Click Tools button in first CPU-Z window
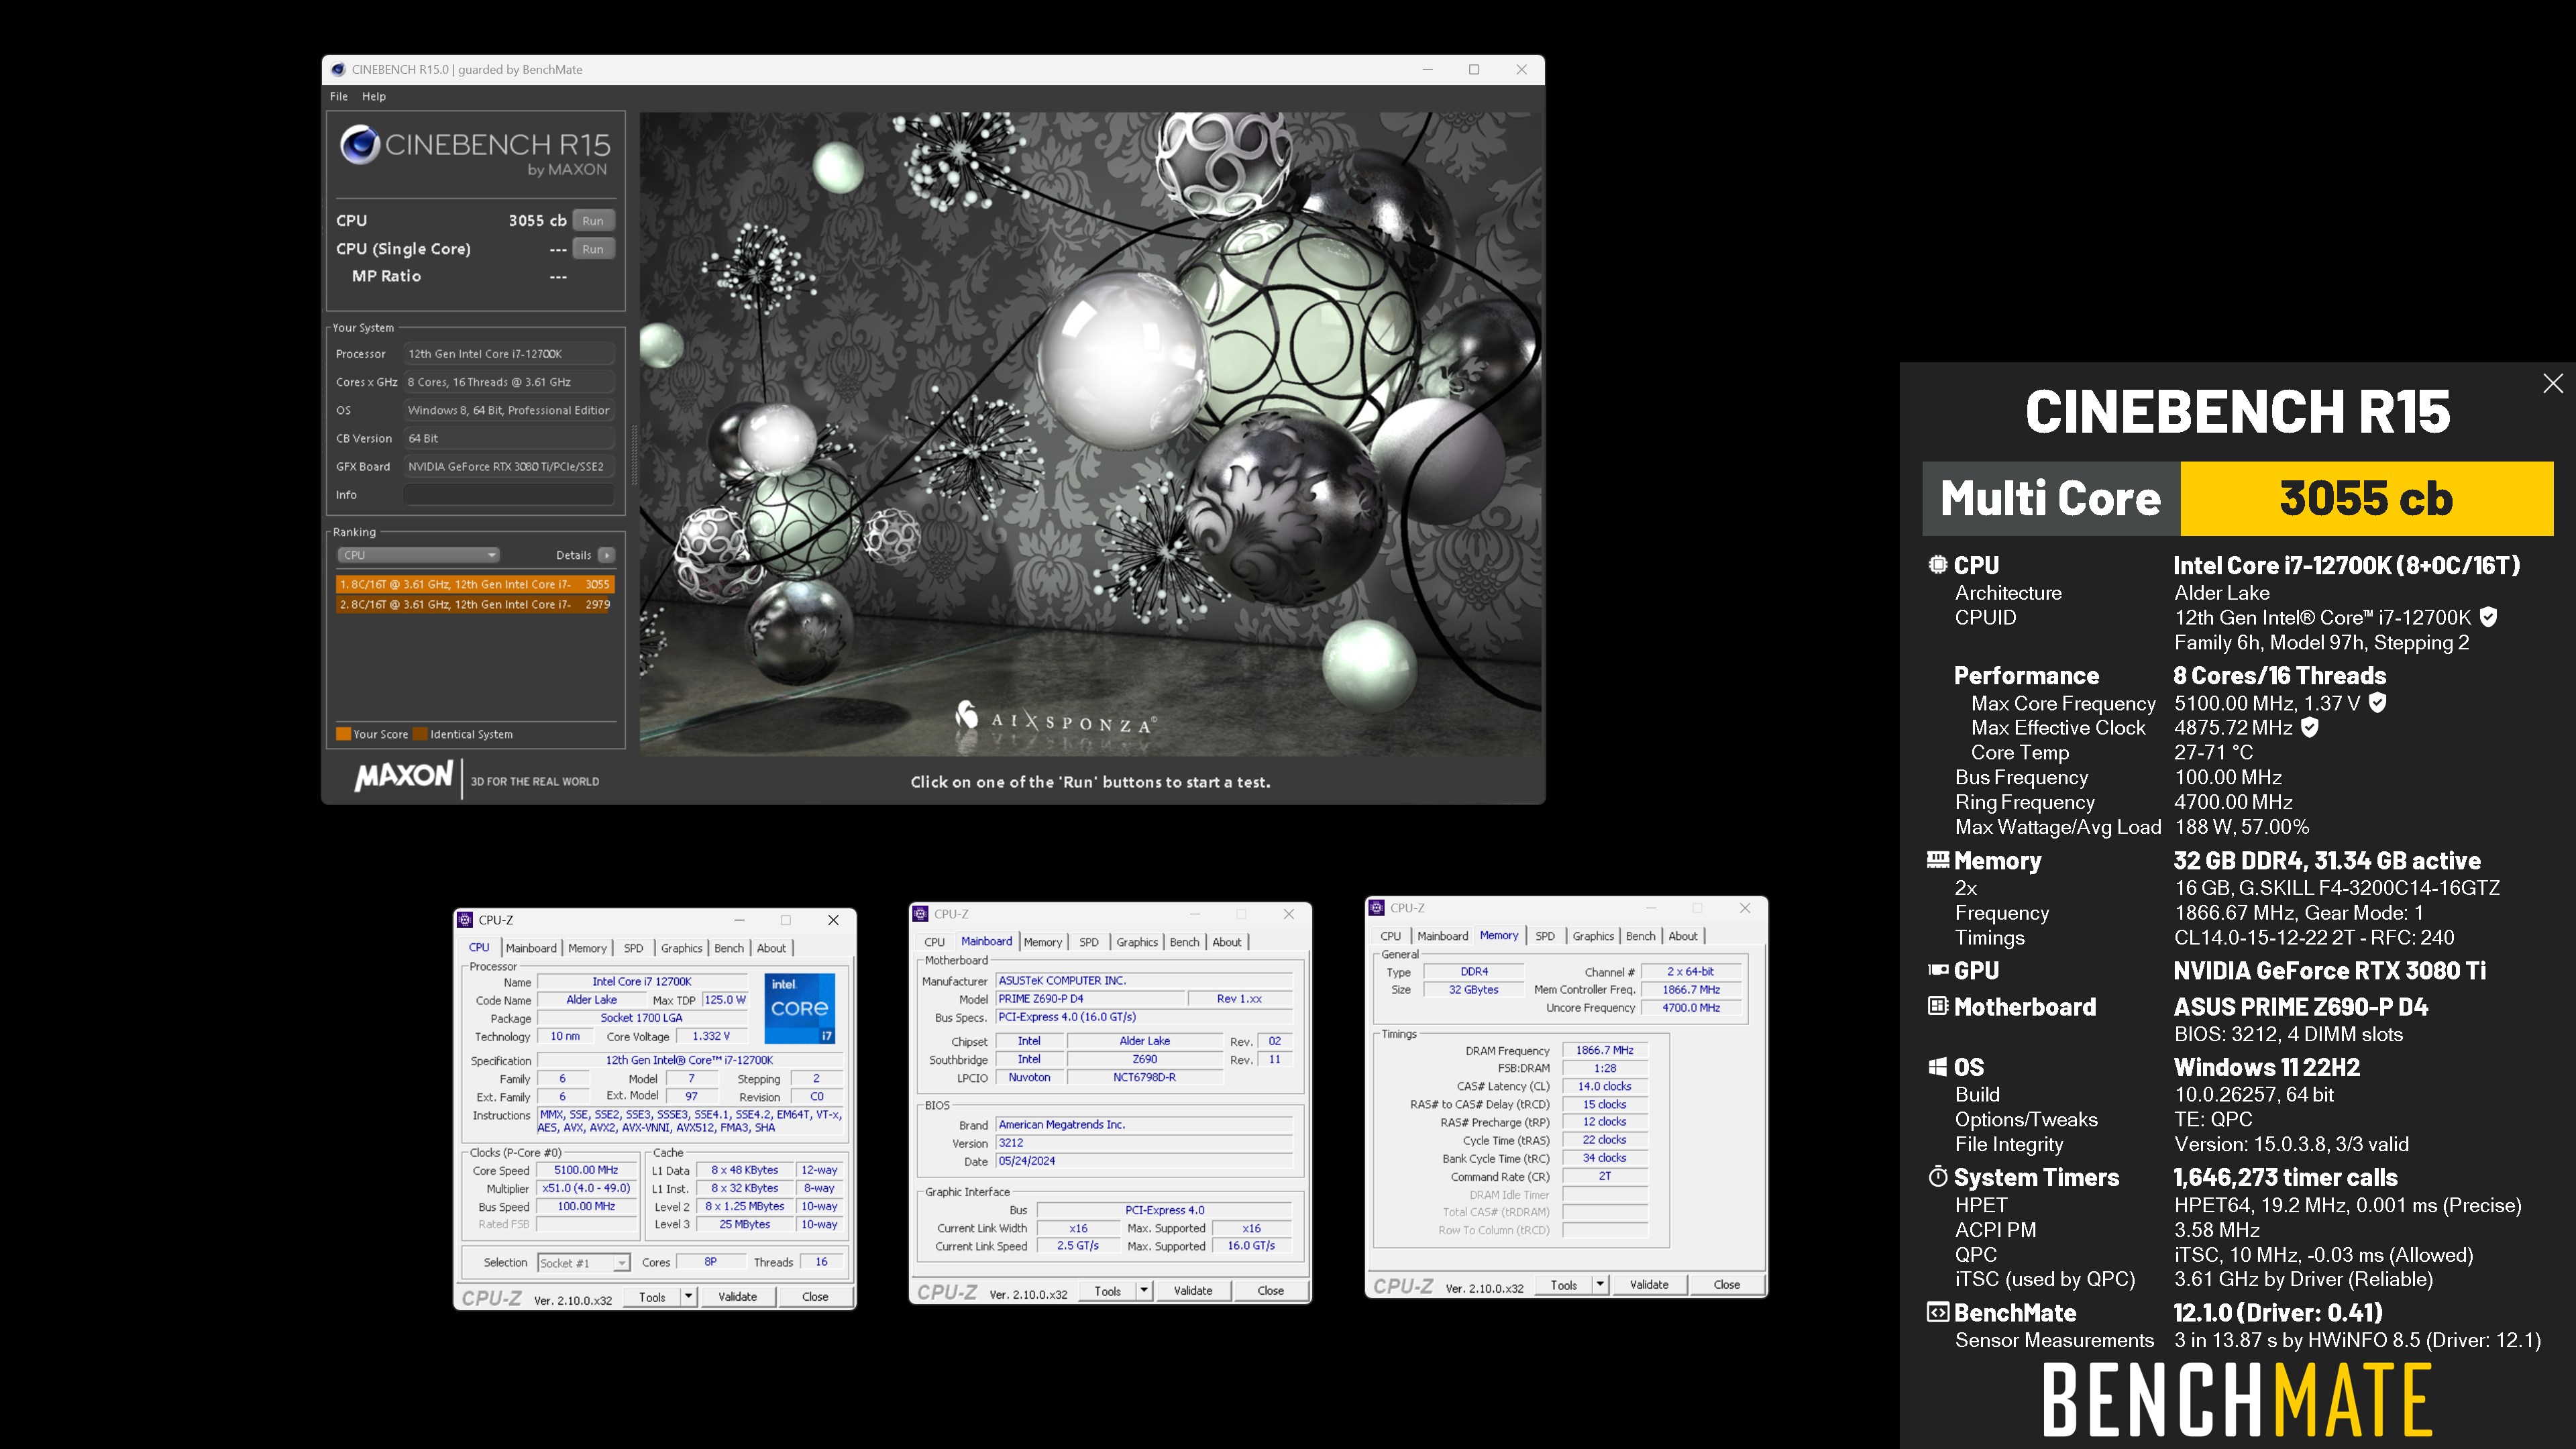This screenshot has height=1449, width=2576. 652,1297
